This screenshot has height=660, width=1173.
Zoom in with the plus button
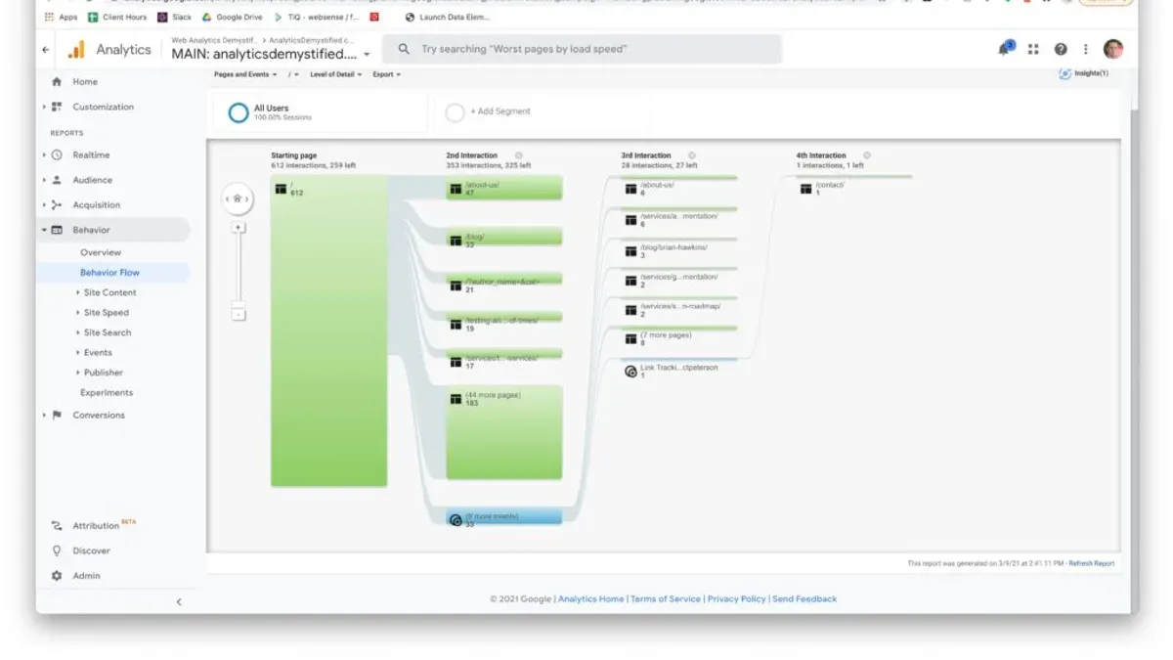pyautogui.click(x=238, y=227)
